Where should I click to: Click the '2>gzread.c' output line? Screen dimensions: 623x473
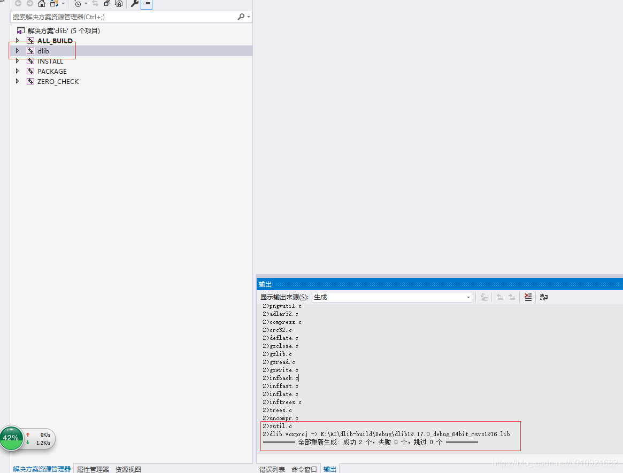click(x=279, y=362)
